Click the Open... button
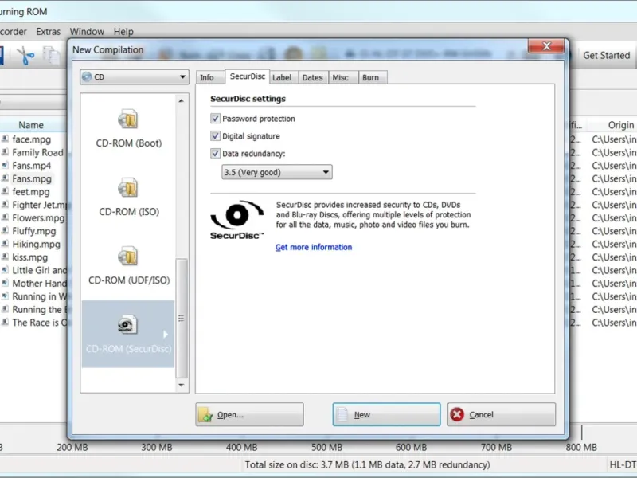Image resolution: width=637 pixels, height=478 pixels. point(249,414)
